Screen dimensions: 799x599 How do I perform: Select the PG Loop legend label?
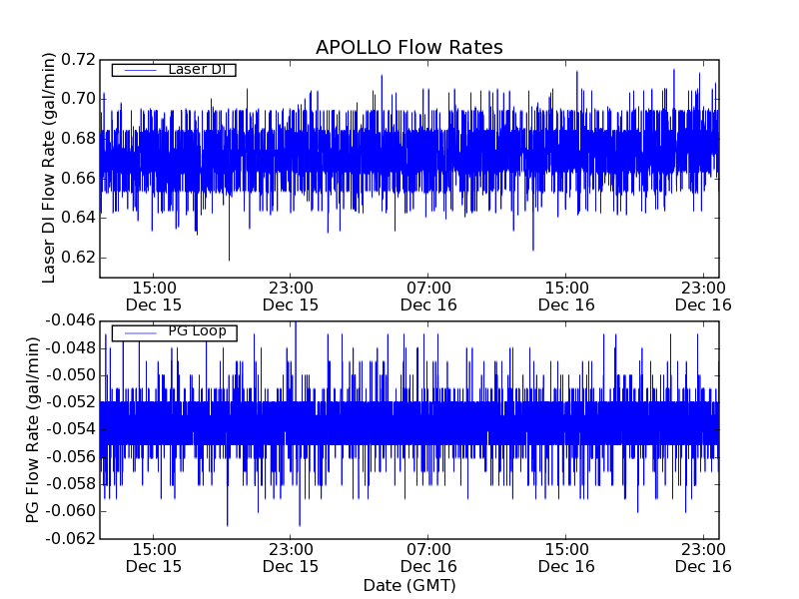197,331
